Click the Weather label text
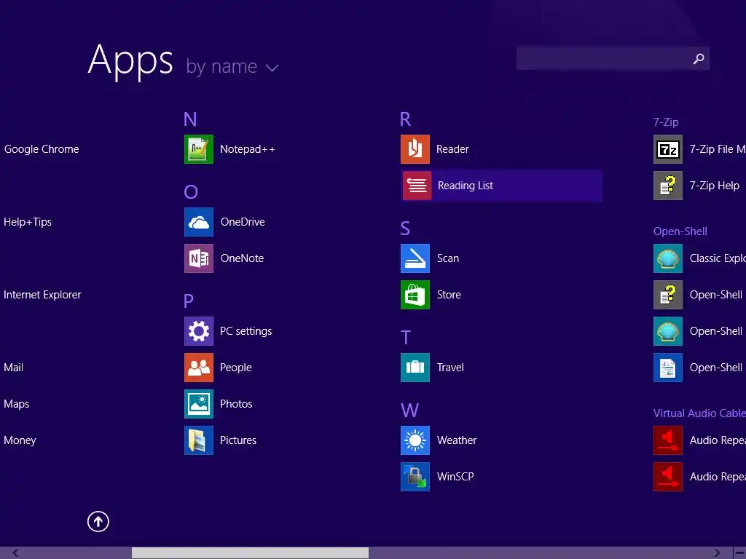This screenshot has height=559, width=746. point(457,440)
